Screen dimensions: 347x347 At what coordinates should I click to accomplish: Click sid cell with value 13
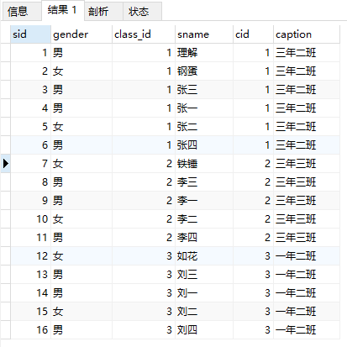coord(30,274)
